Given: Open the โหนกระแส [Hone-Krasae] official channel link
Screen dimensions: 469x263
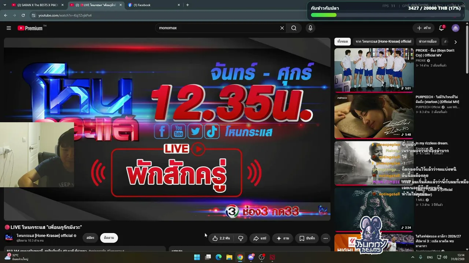Looking at the screenshot, I should pos(44,236).
